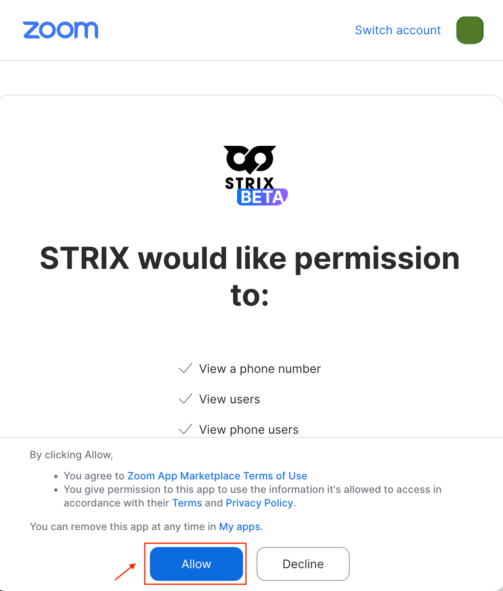Click the Zoom logo
Viewport: 503px width, 591px height.
(x=61, y=30)
